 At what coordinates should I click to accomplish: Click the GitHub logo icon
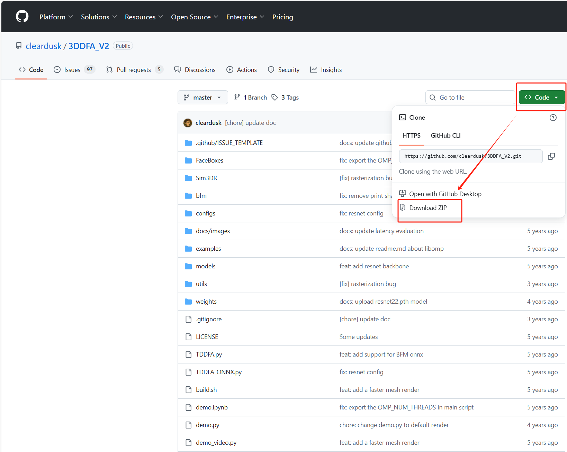(22, 17)
